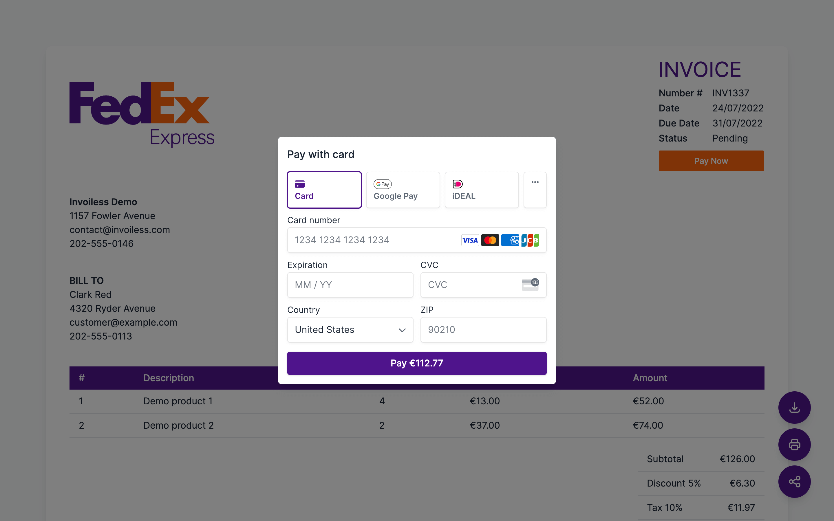
Task: Click the Pay Now button
Action: pyautogui.click(x=711, y=160)
